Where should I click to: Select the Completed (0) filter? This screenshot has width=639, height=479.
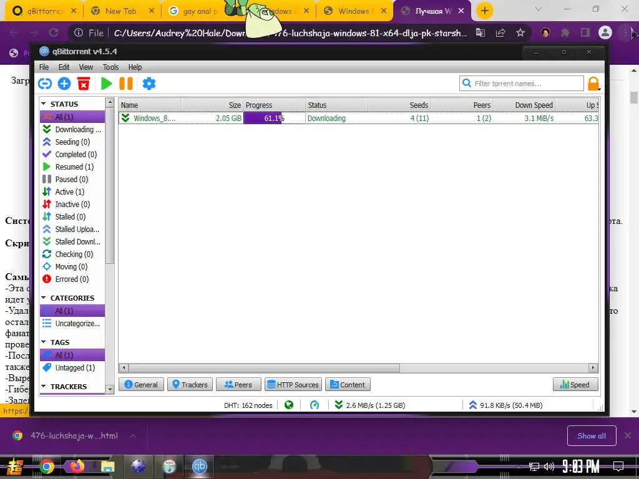pyautogui.click(x=72, y=155)
